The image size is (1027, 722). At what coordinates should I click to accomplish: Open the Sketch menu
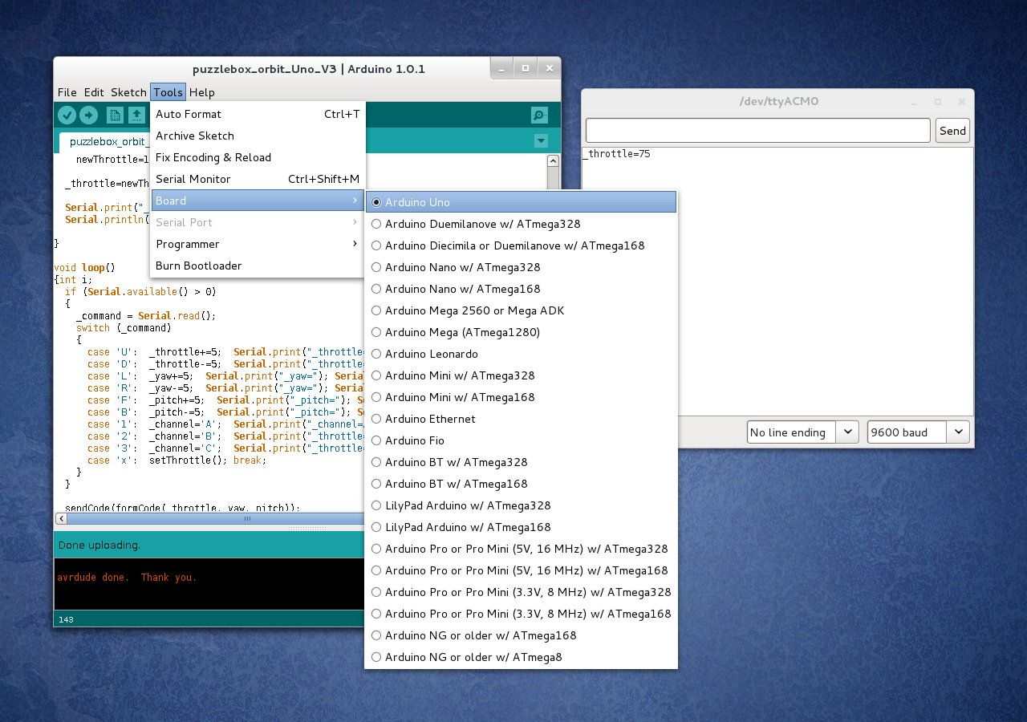tap(128, 92)
